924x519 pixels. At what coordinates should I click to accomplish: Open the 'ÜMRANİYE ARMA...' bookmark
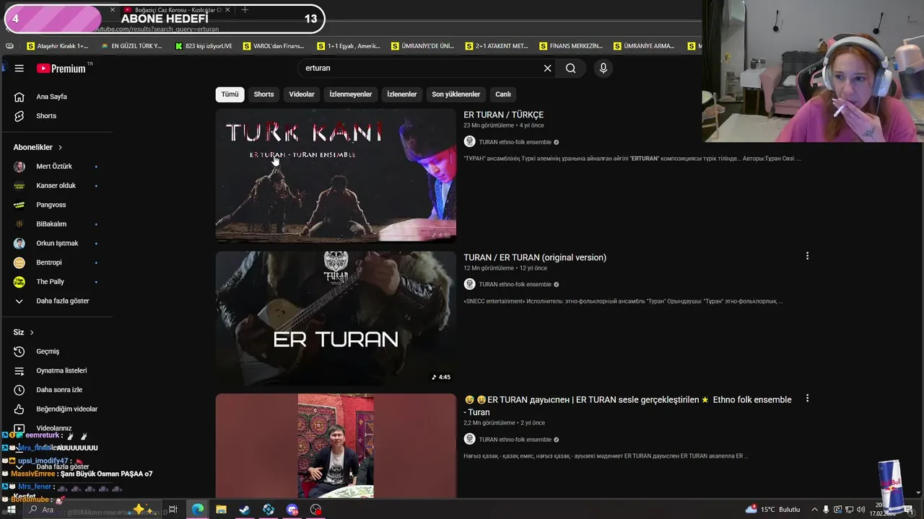click(644, 46)
